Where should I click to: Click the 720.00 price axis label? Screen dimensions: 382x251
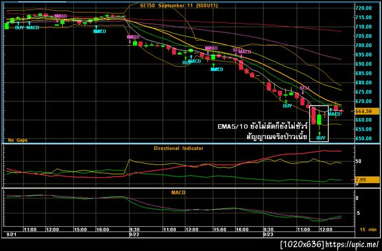pos(364,8)
